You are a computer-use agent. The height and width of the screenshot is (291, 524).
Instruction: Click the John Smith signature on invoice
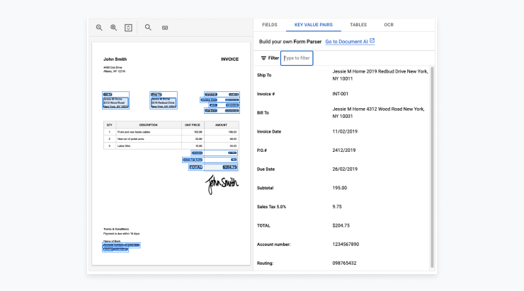[x=222, y=184]
